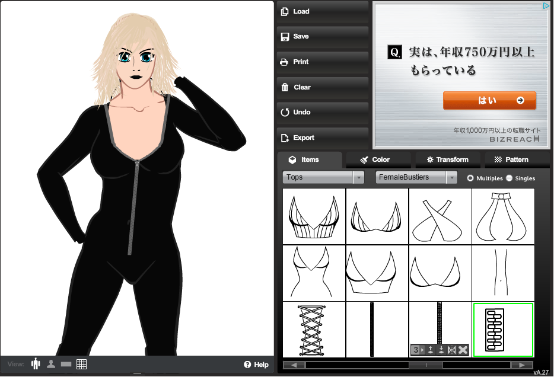554x377 pixels.
Task: Move item layer up with arrow icon
Action: [x=431, y=350]
